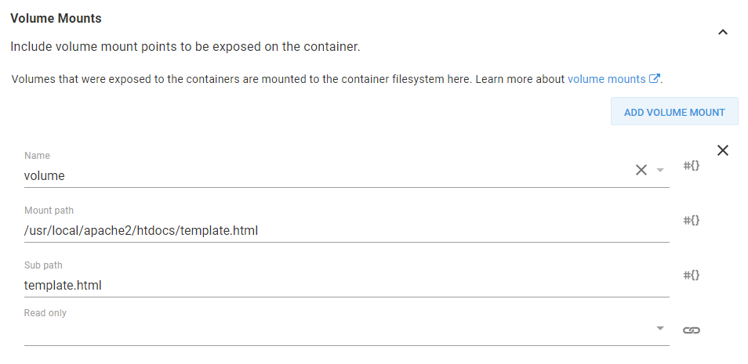Click the Volume Mounts section heading
Image resolution: width=748 pixels, height=364 pixels.
tap(56, 18)
